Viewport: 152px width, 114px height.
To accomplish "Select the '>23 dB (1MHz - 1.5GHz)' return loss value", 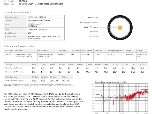I will pyautogui.click(x=24, y=54).
